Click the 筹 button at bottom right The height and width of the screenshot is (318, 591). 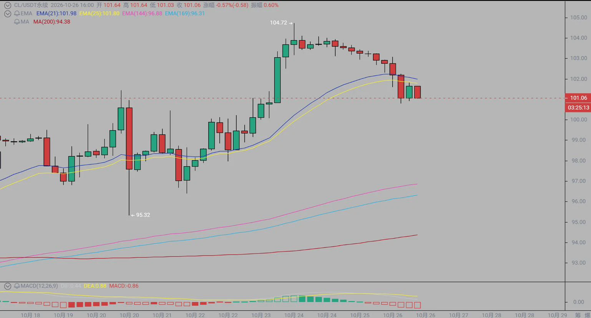coord(578,315)
